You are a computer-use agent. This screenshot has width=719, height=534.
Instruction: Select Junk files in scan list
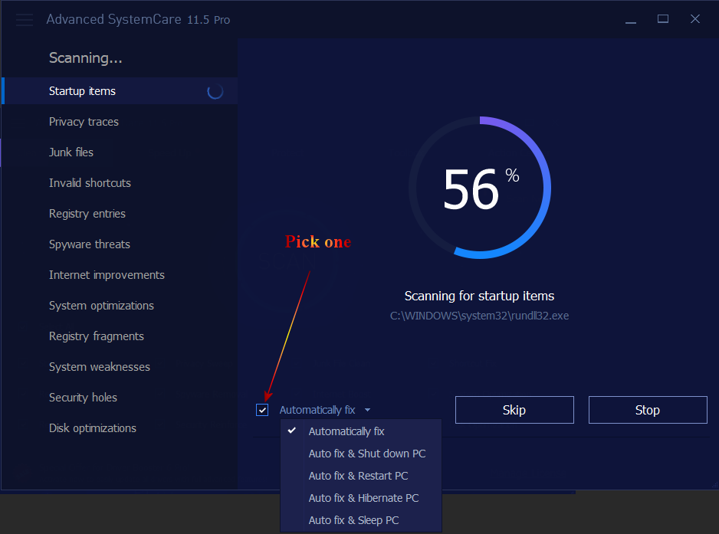(120, 152)
